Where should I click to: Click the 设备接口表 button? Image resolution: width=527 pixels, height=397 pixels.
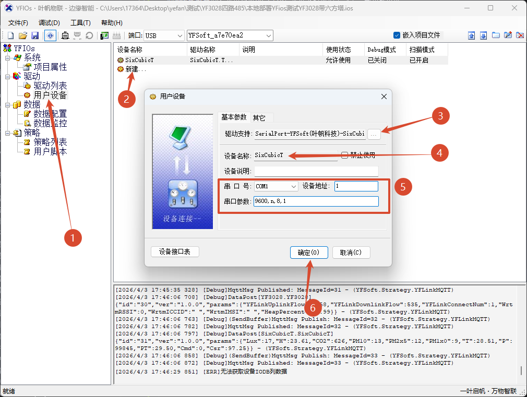coord(175,252)
